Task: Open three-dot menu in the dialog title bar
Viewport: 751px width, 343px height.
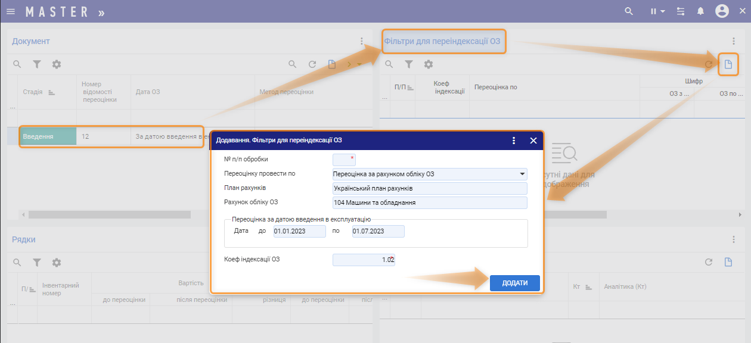Action: tap(514, 141)
